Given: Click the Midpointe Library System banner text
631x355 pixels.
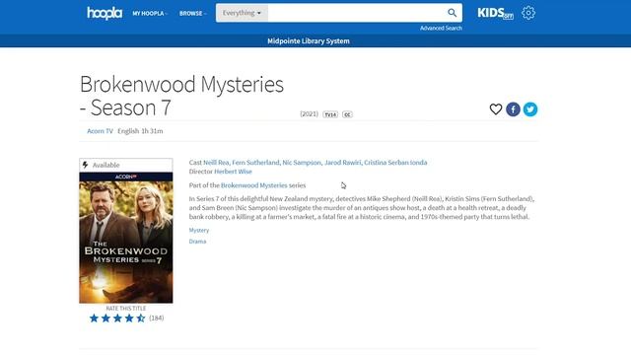Looking at the screenshot, I should coord(309,41).
